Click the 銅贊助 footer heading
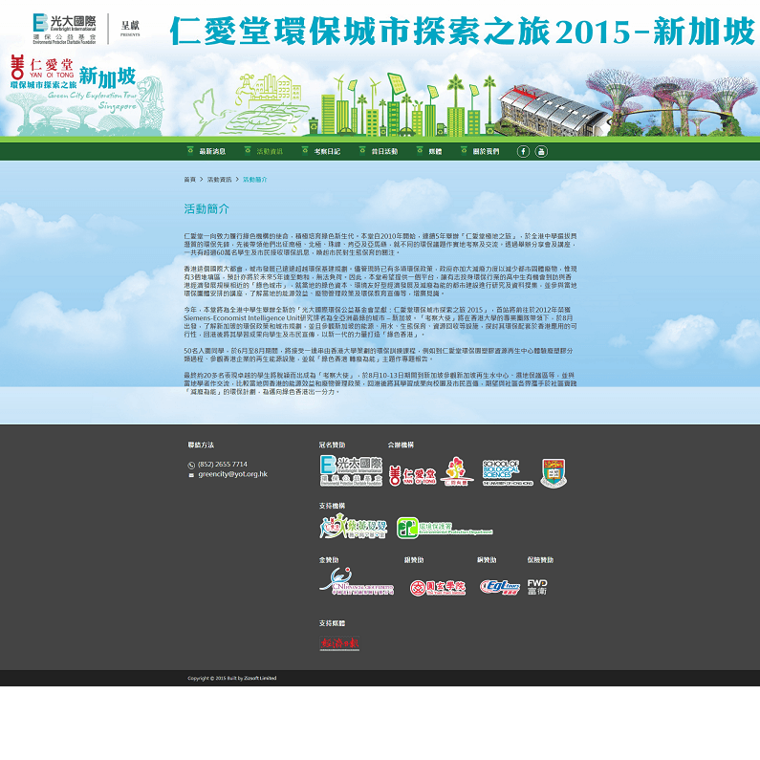 487,560
